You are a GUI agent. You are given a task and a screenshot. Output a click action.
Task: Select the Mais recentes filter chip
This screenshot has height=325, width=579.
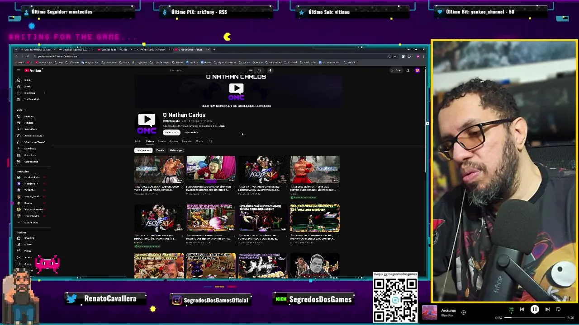(x=143, y=150)
